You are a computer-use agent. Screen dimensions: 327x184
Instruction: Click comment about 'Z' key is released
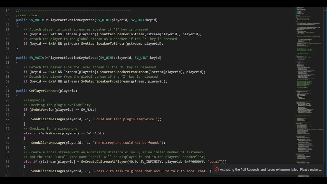click(91, 77)
